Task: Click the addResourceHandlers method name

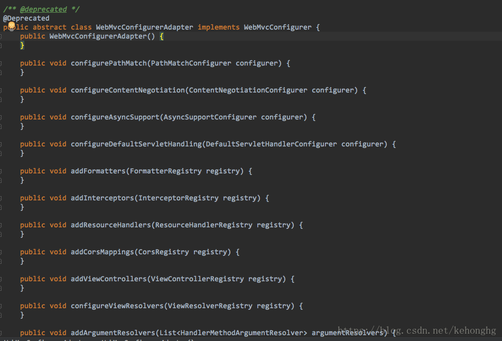Action: coord(111,225)
